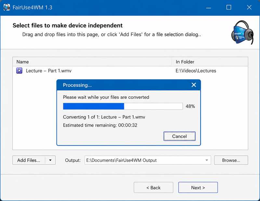The width and height of the screenshot is (260, 201).
Task: Click the 48% progress label
Action: pos(190,106)
